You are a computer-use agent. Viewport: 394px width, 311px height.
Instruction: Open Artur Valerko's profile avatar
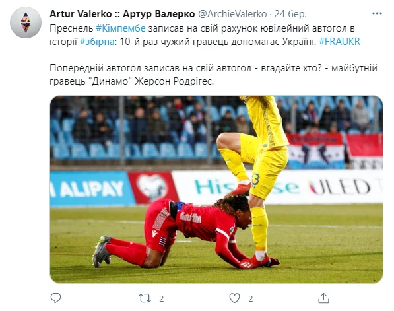26,22
